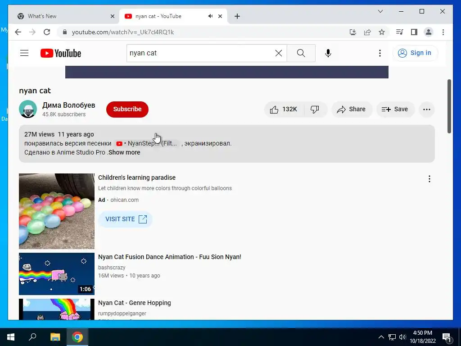Play Nyan Cat Fusion Dance Animation thumbnail
461x346 pixels.
[x=57, y=274]
